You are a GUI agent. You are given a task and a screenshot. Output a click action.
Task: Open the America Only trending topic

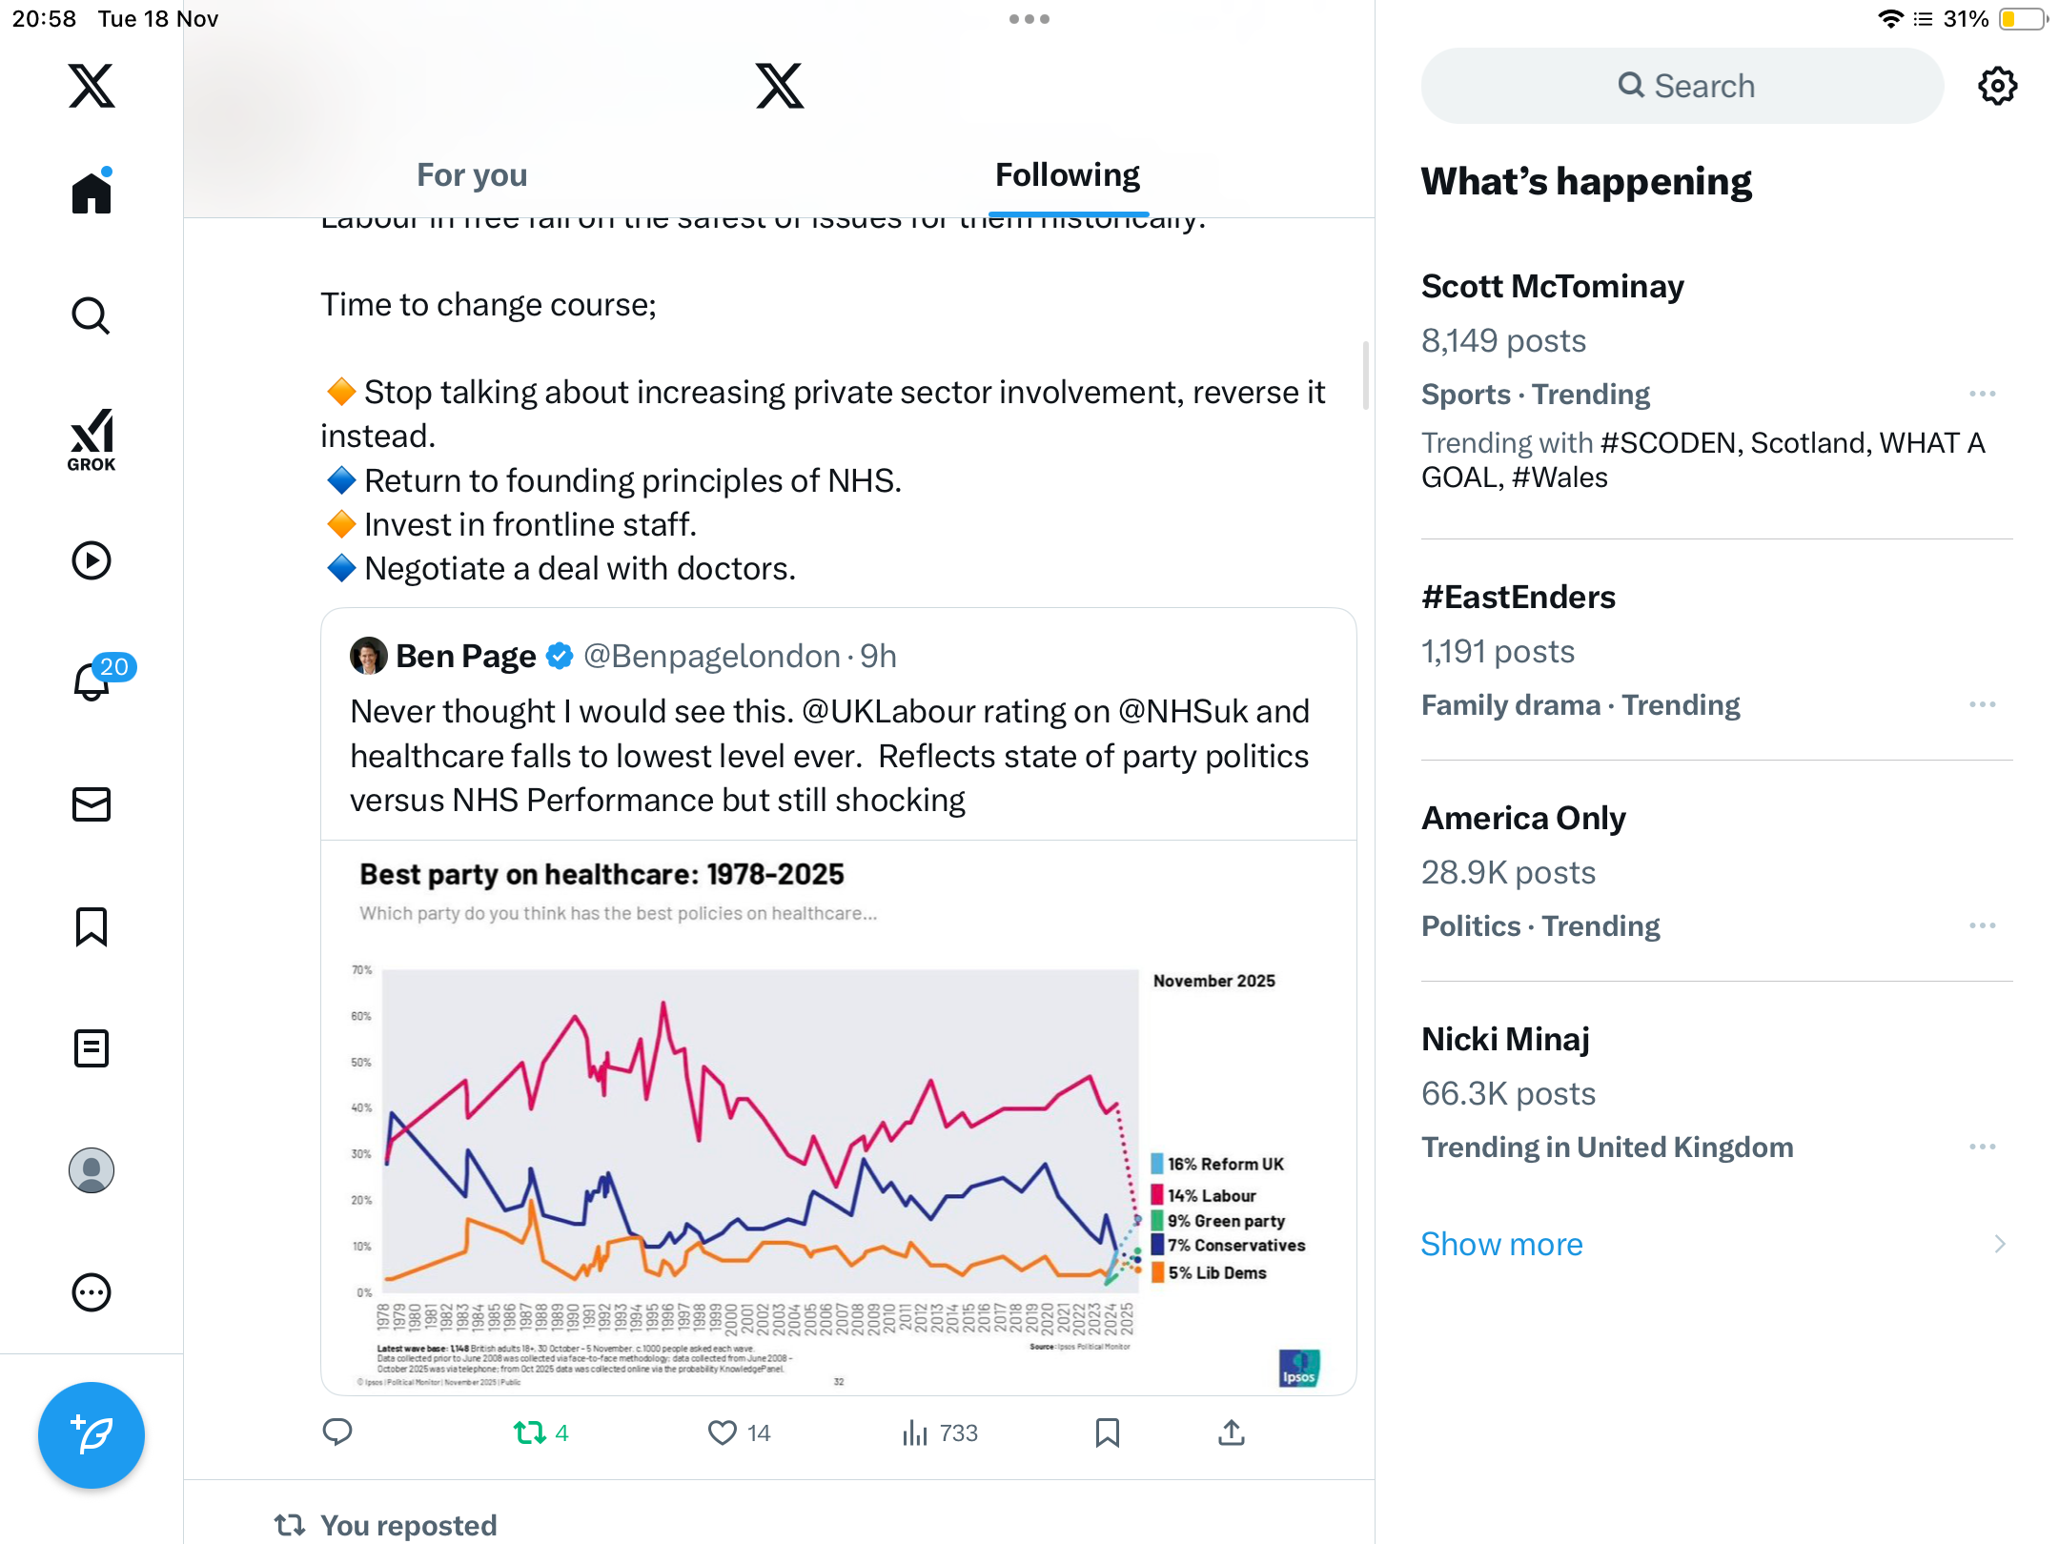click(1523, 818)
